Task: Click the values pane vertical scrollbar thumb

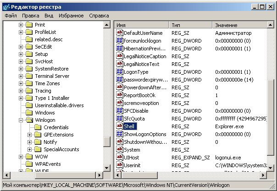Action: click(x=270, y=117)
